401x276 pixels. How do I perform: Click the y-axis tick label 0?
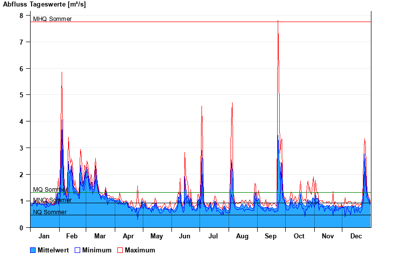21,228
